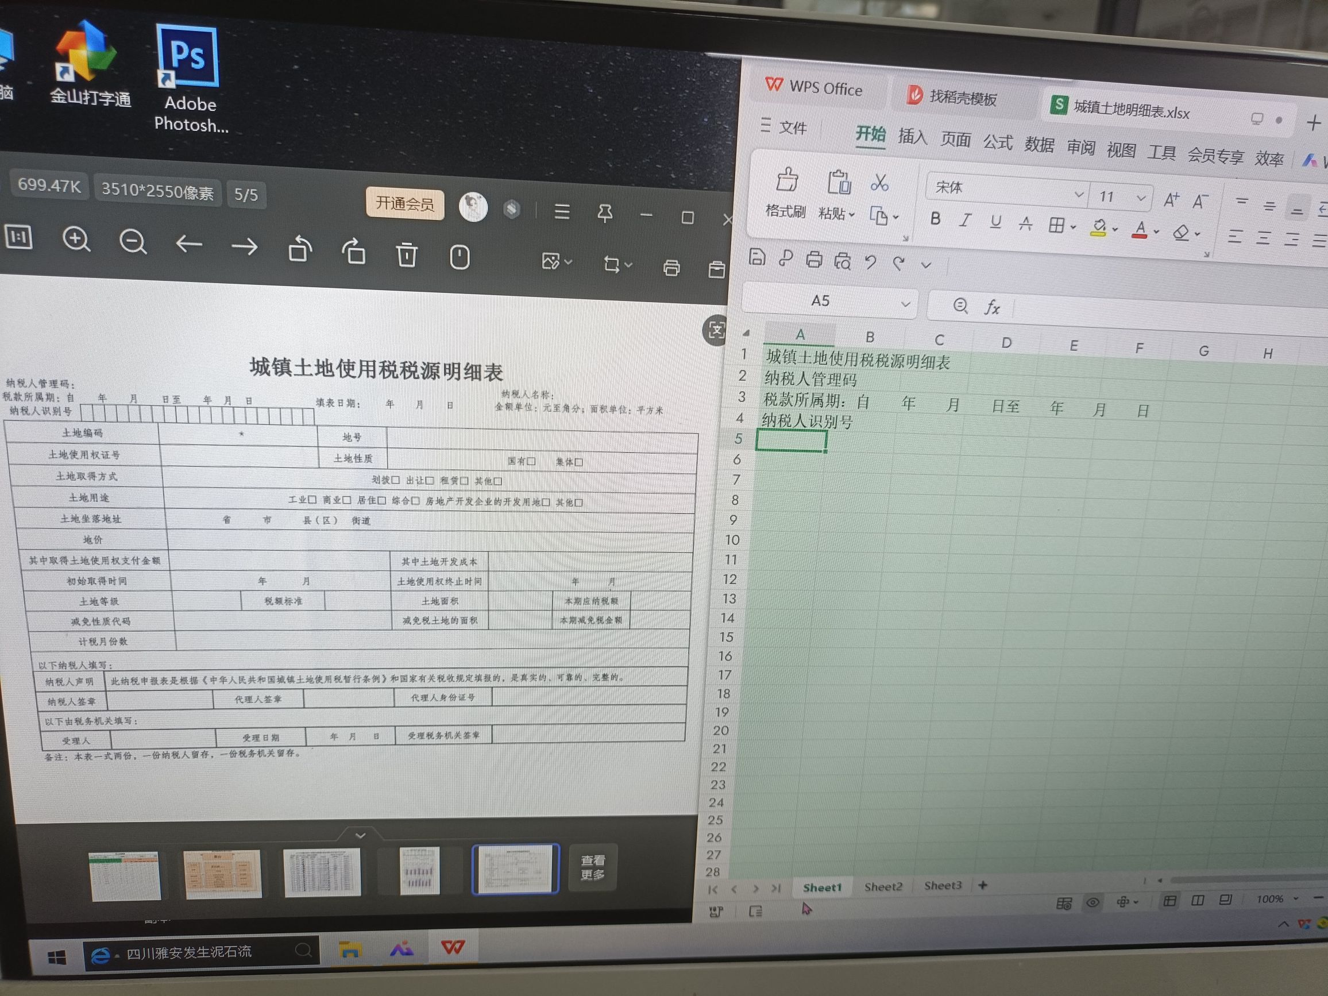Open new tab with plus in WPS title bar
Viewport: 1328px width, 996px height.
[x=1313, y=123]
